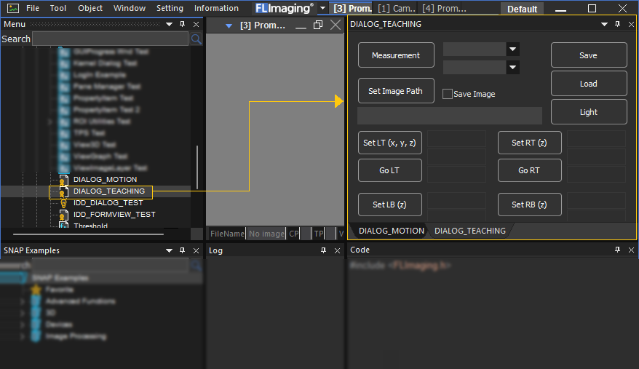Click the Set Image Path button

click(x=396, y=91)
